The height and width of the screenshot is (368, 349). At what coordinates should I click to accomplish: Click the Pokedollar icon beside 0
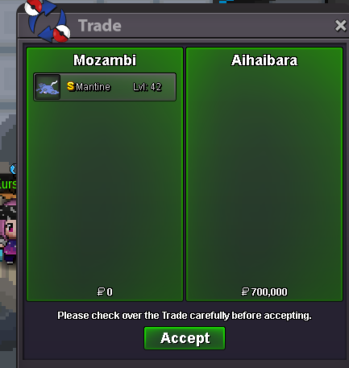pos(101,292)
